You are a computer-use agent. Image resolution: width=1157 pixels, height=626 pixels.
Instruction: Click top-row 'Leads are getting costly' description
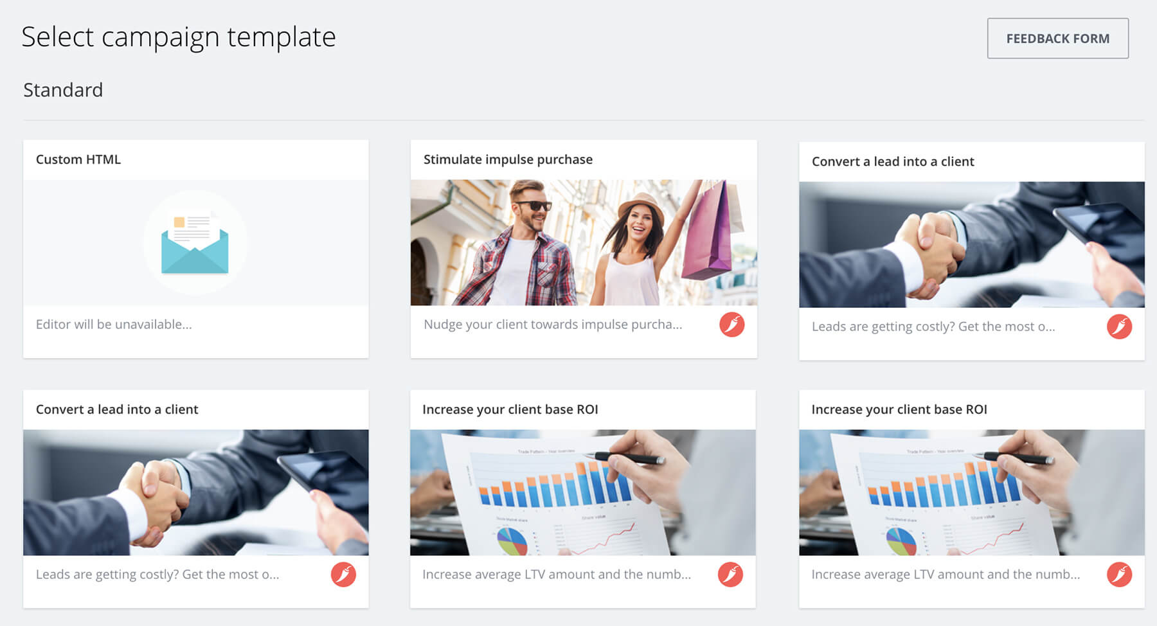click(933, 326)
